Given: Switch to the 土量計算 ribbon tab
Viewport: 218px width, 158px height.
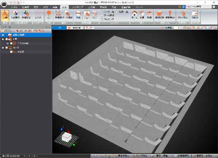Looking at the screenshot, I should 125,7.
